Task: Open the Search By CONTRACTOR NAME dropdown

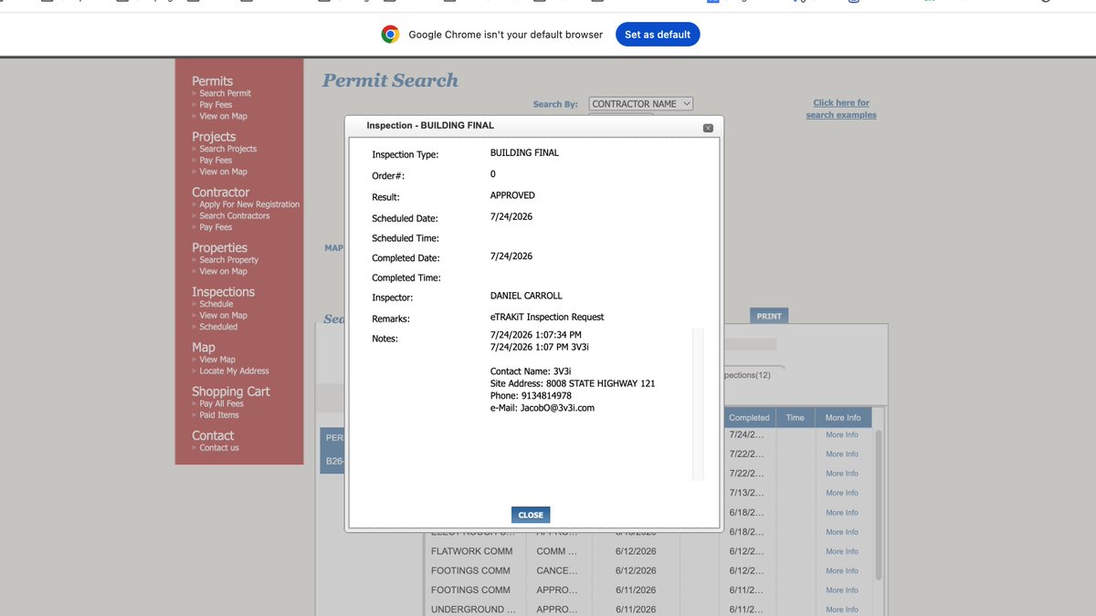Action: point(641,104)
